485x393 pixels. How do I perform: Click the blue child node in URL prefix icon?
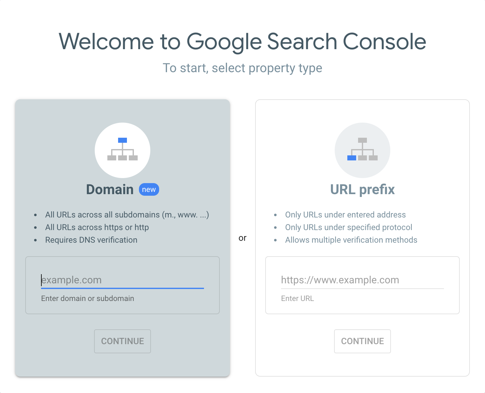[x=351, y=158]
